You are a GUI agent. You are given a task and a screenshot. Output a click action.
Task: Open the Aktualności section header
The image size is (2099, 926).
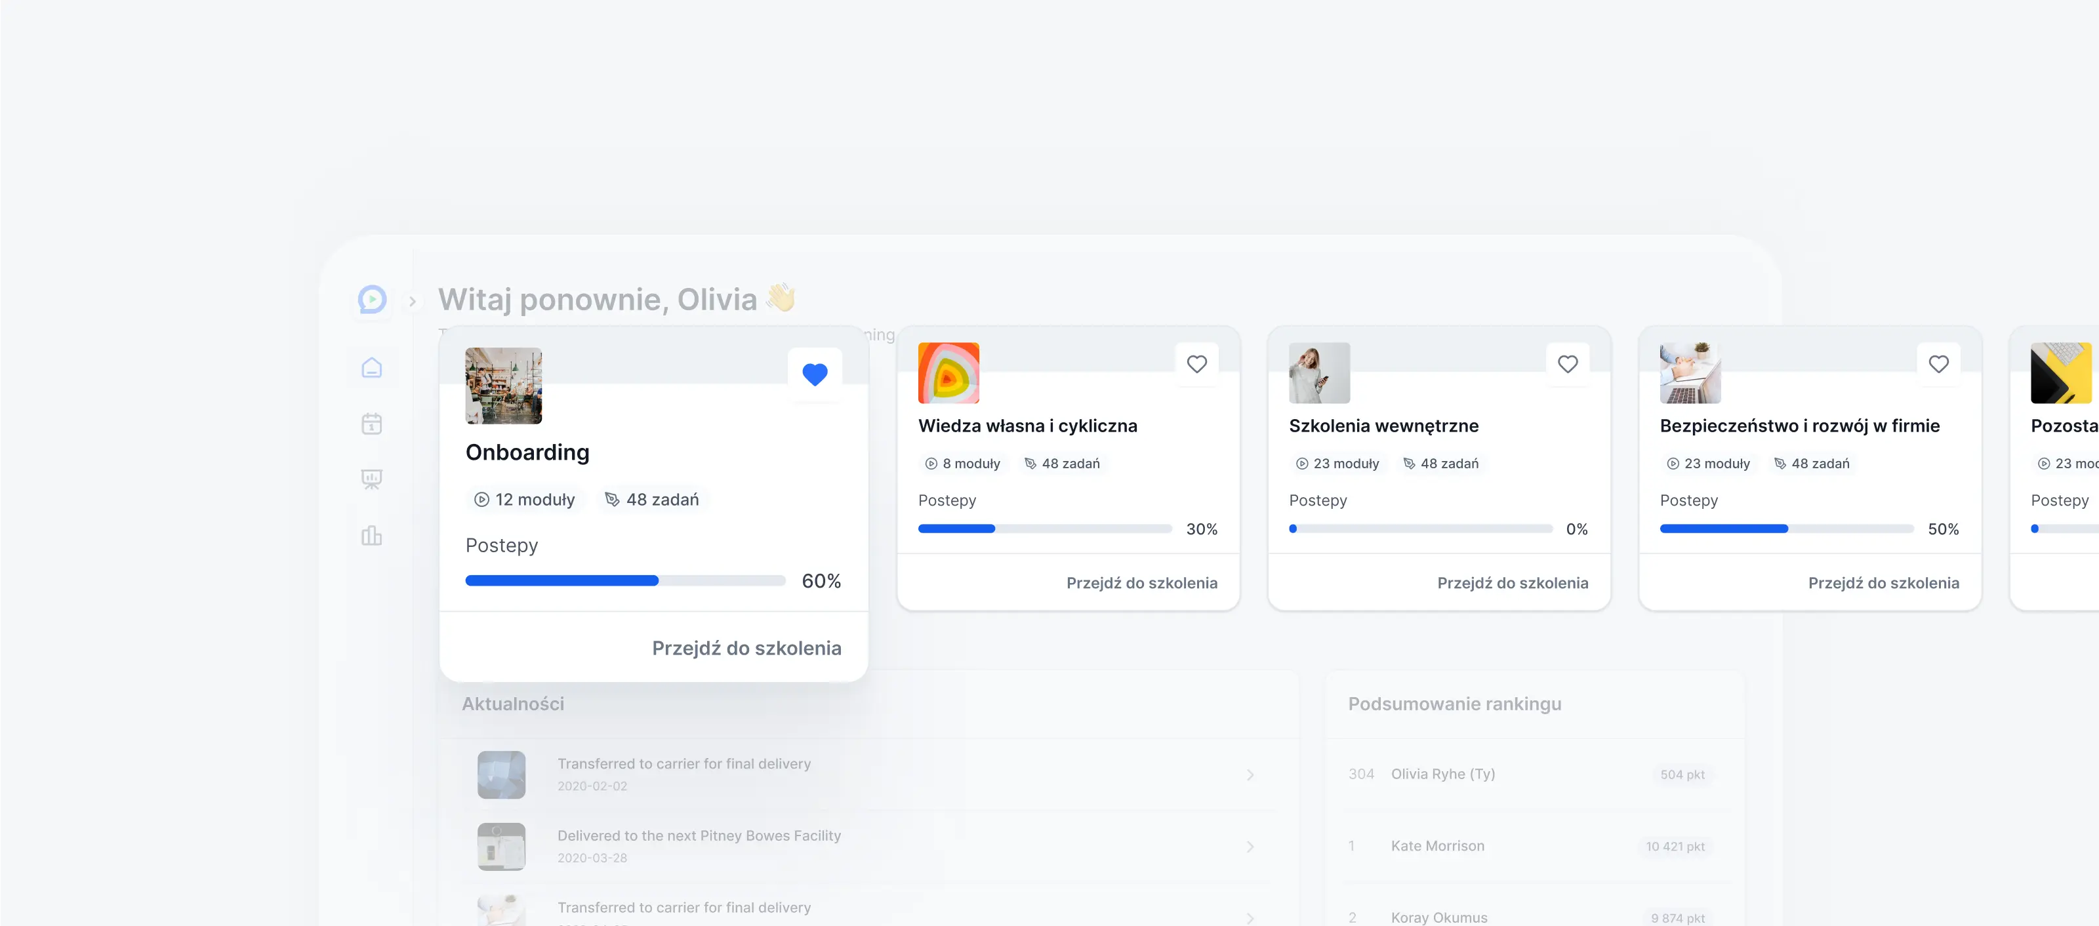512,704
